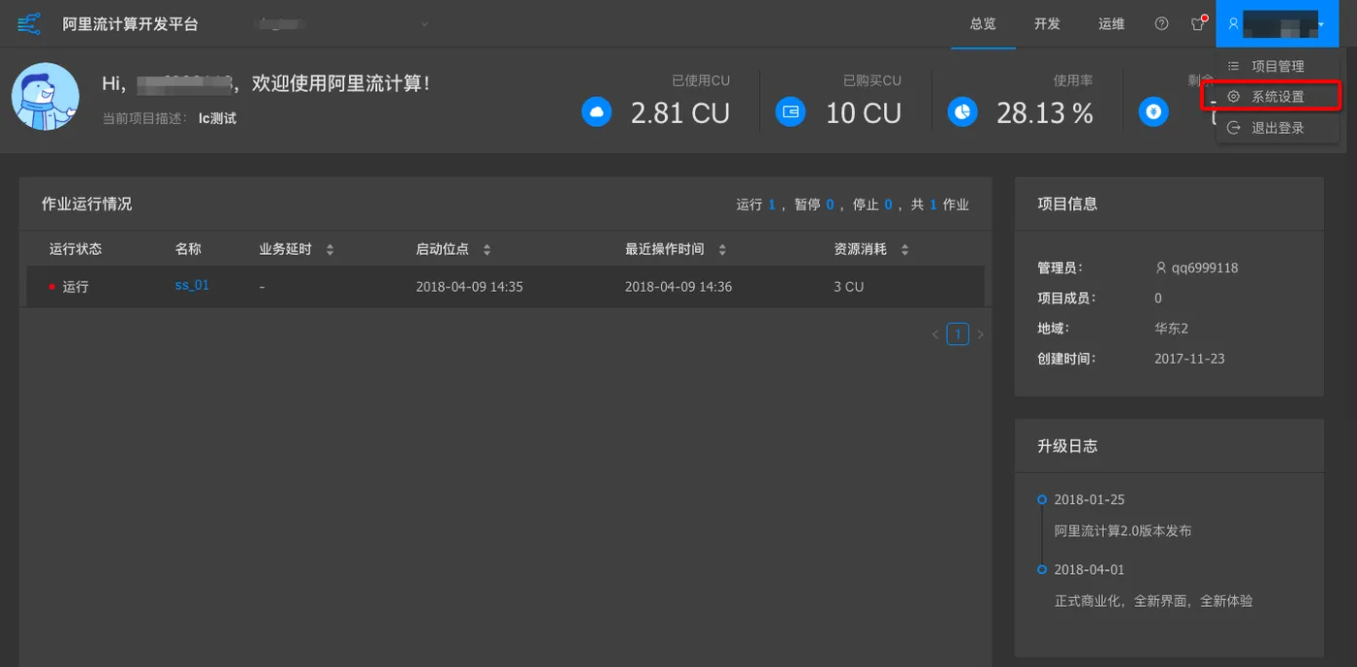Sort by 启动位点 column arrows
Viewport: 1357px width, 667px height.
click(x=487, y=250)
